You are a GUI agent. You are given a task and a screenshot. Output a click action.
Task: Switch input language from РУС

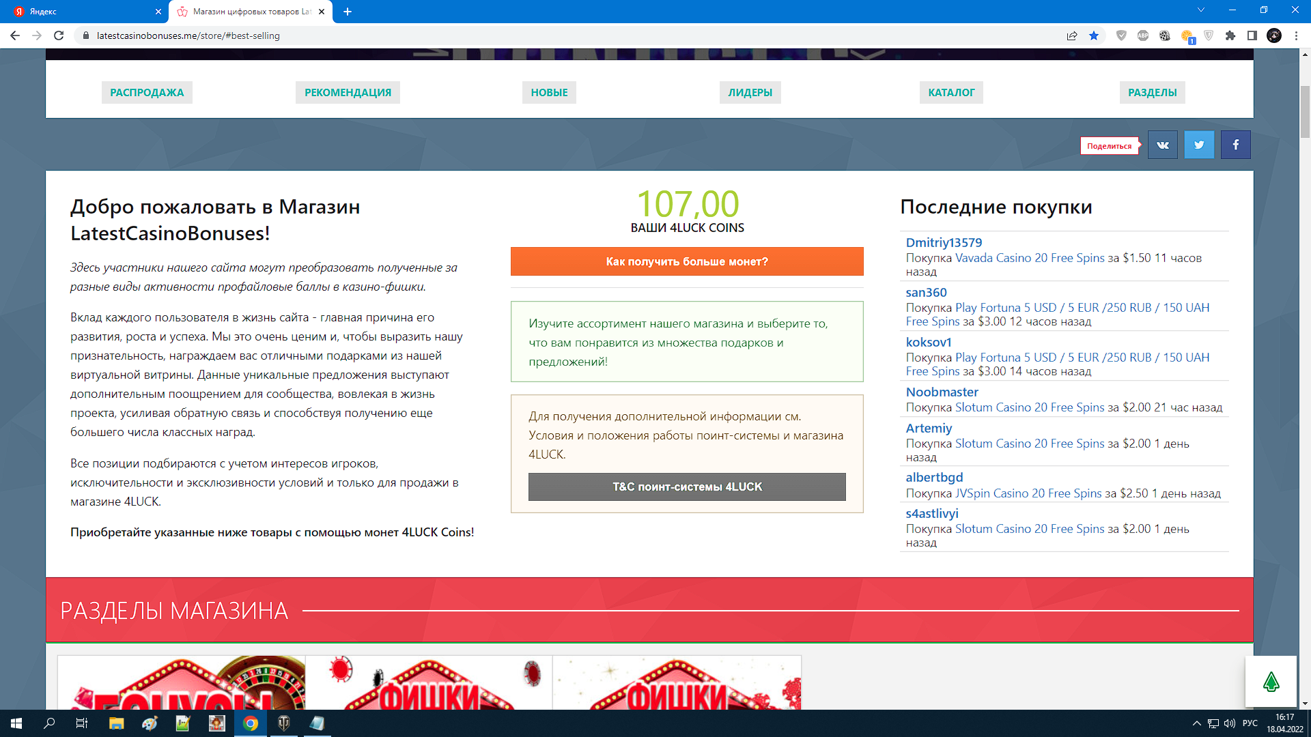[1250, 723]
